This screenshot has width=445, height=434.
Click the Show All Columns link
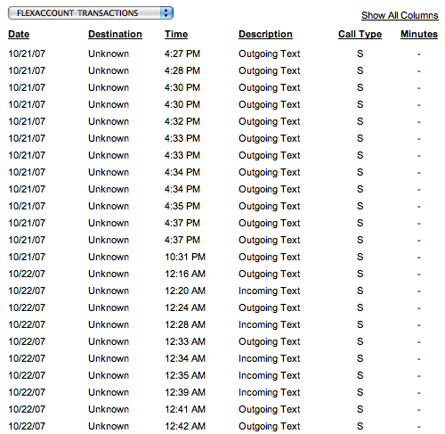pos(400,15)
